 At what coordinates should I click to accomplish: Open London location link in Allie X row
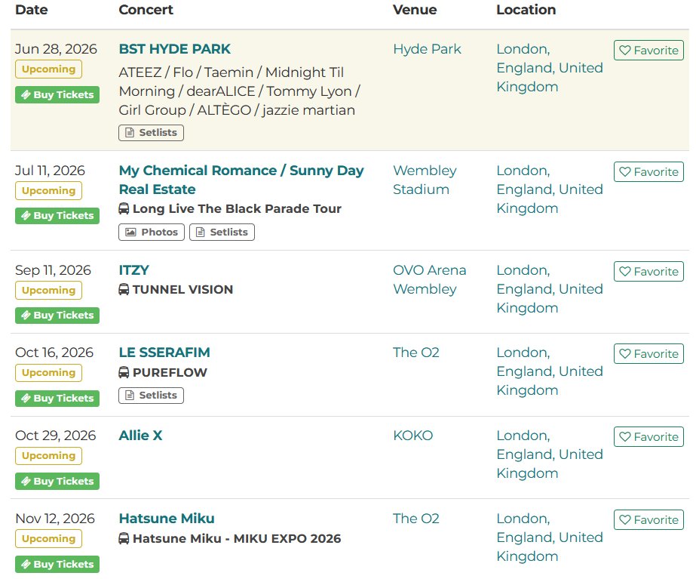pyautogui.click(x=550, y=454)
